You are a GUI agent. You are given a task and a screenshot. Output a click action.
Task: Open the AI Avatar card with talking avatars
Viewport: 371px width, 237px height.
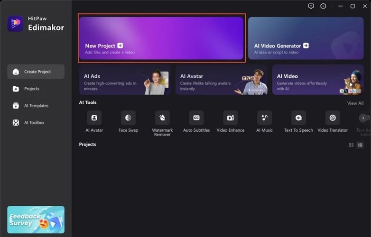222,80
